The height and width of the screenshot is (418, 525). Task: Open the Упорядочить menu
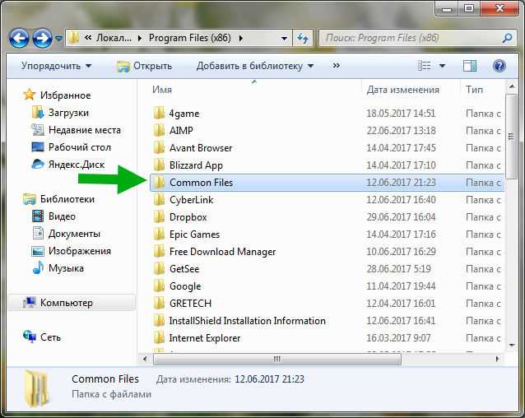(x=56, y=66)
